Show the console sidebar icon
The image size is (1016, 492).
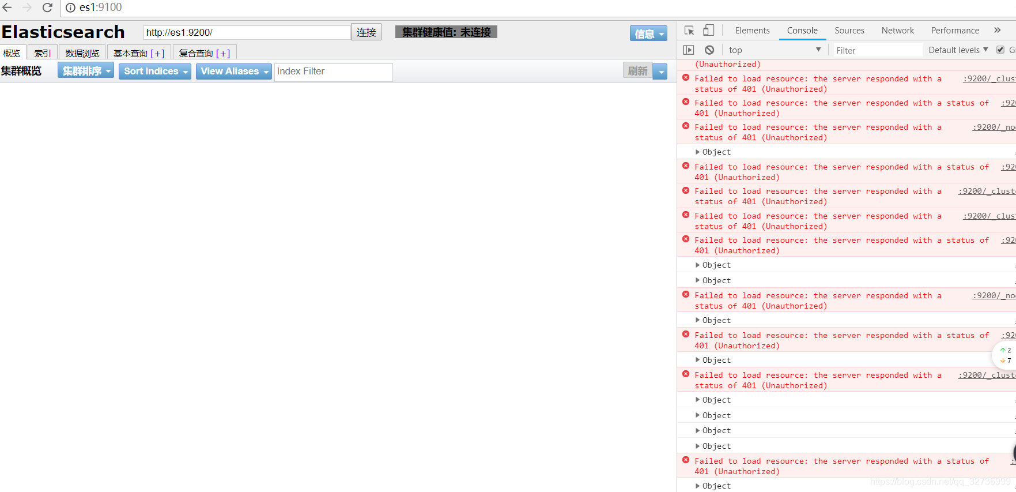[689, 50]
